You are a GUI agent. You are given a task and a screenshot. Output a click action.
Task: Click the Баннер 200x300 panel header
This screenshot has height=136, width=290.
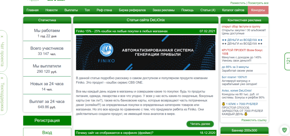pyautogui.click(x=244, y=130)
